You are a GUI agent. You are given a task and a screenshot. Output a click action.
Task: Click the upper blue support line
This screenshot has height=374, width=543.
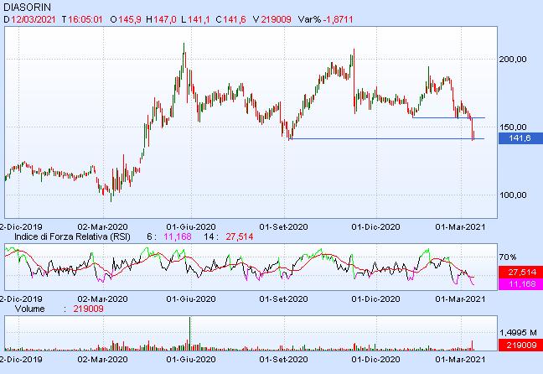tap(448, 118)
